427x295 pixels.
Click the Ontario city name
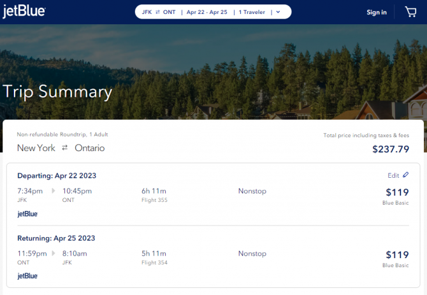point(90,148)
